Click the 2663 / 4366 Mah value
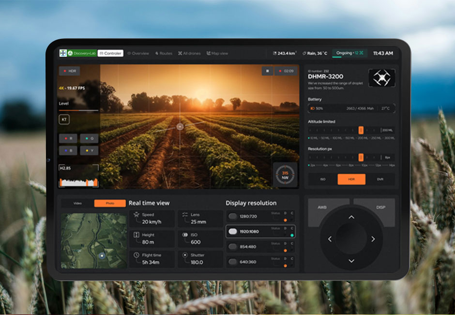 [x=360, y=109]
